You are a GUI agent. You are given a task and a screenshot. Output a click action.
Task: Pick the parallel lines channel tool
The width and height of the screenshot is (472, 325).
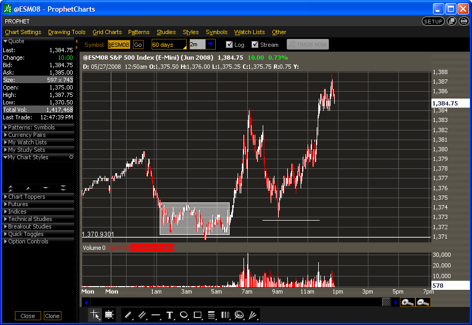[142, 315]
